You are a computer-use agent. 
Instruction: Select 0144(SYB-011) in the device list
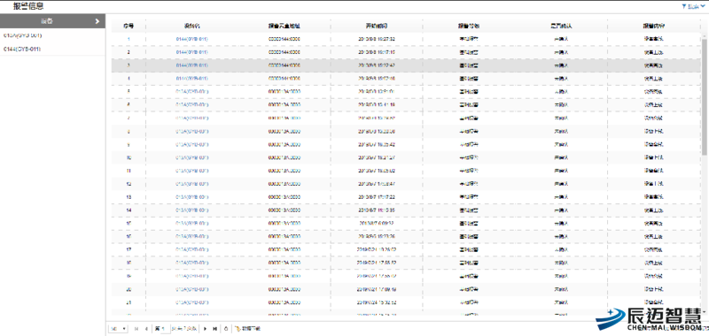point(21,49)
